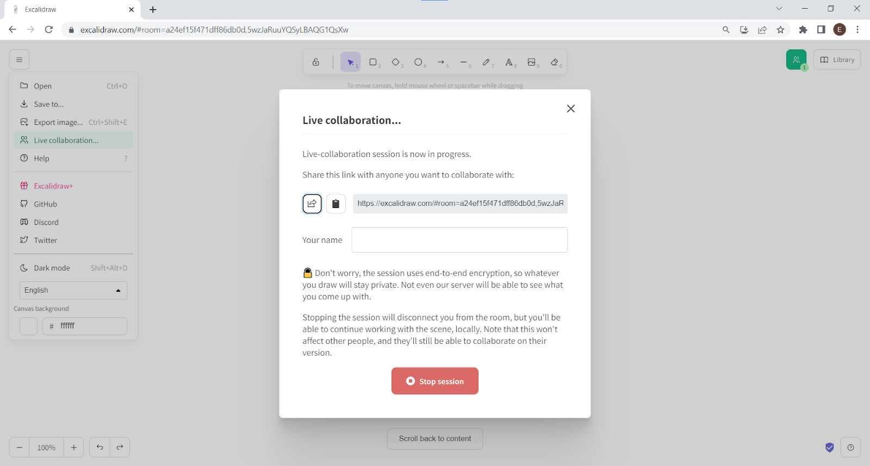Copy room link to clipboard
This screenshot has height=466, width=870.
click(x=336, y=204)
